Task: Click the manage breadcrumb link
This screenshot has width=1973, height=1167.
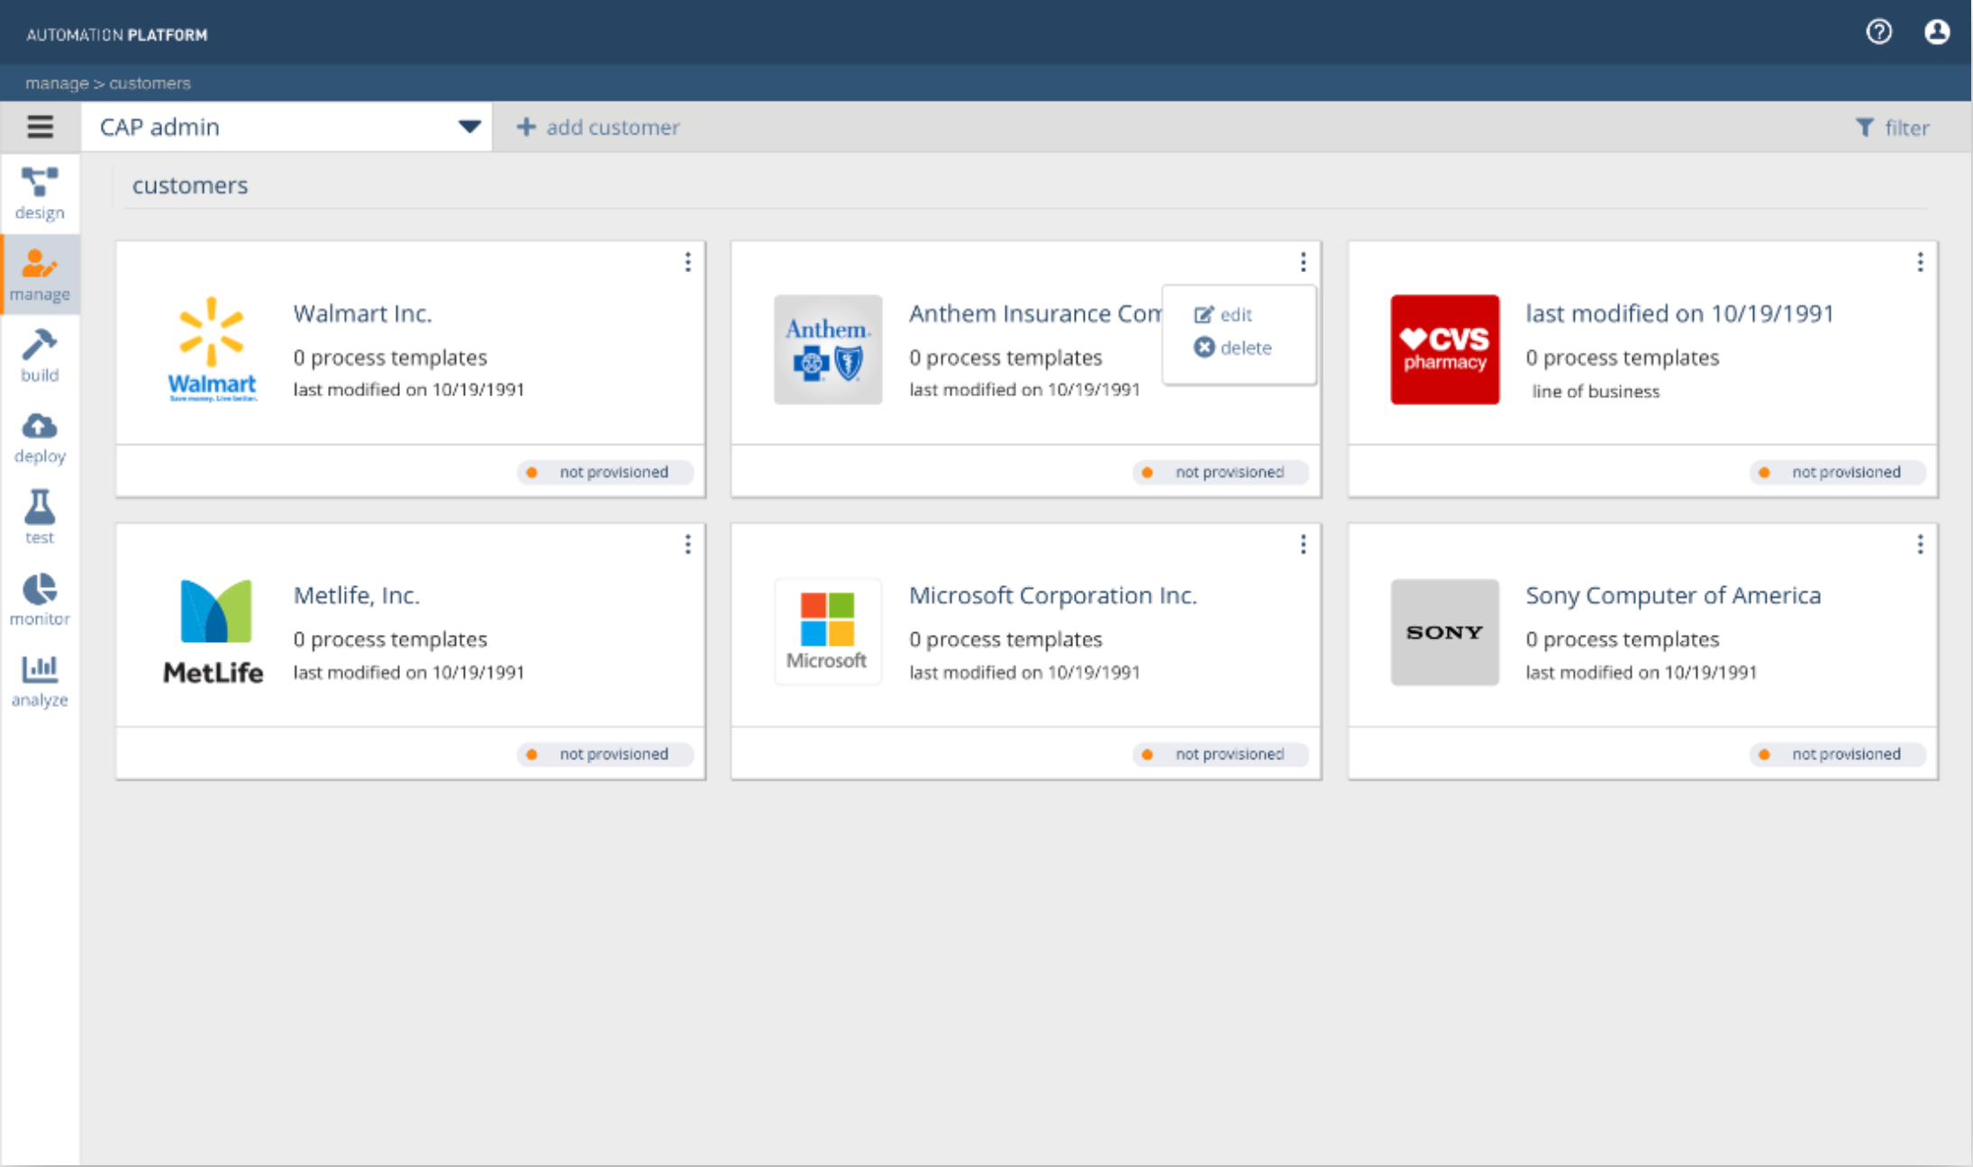Action: tap(57, 83)
